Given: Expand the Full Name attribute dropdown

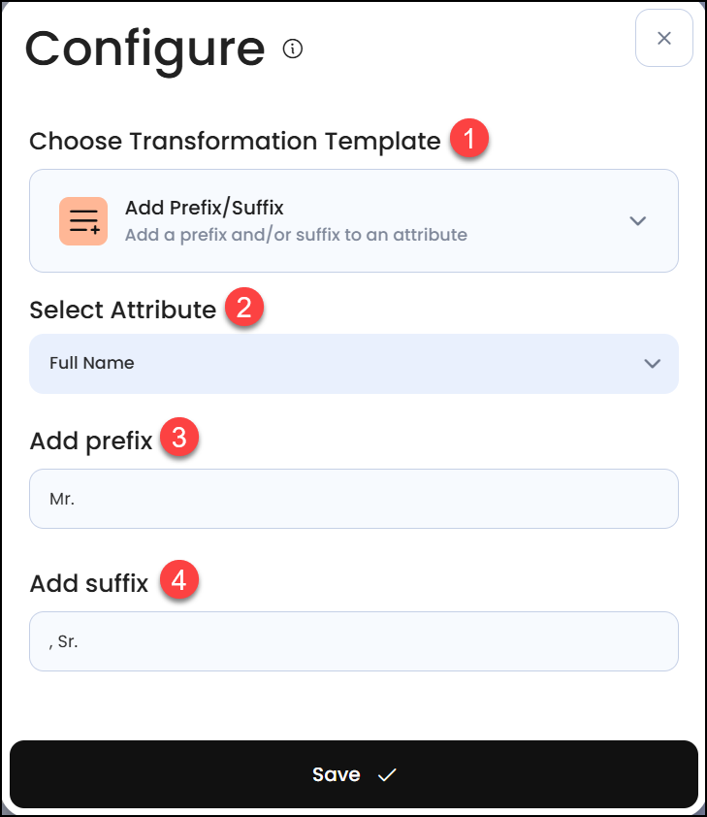Looking at the screenshot, I should pyautogui.click(x=354, y=364).
